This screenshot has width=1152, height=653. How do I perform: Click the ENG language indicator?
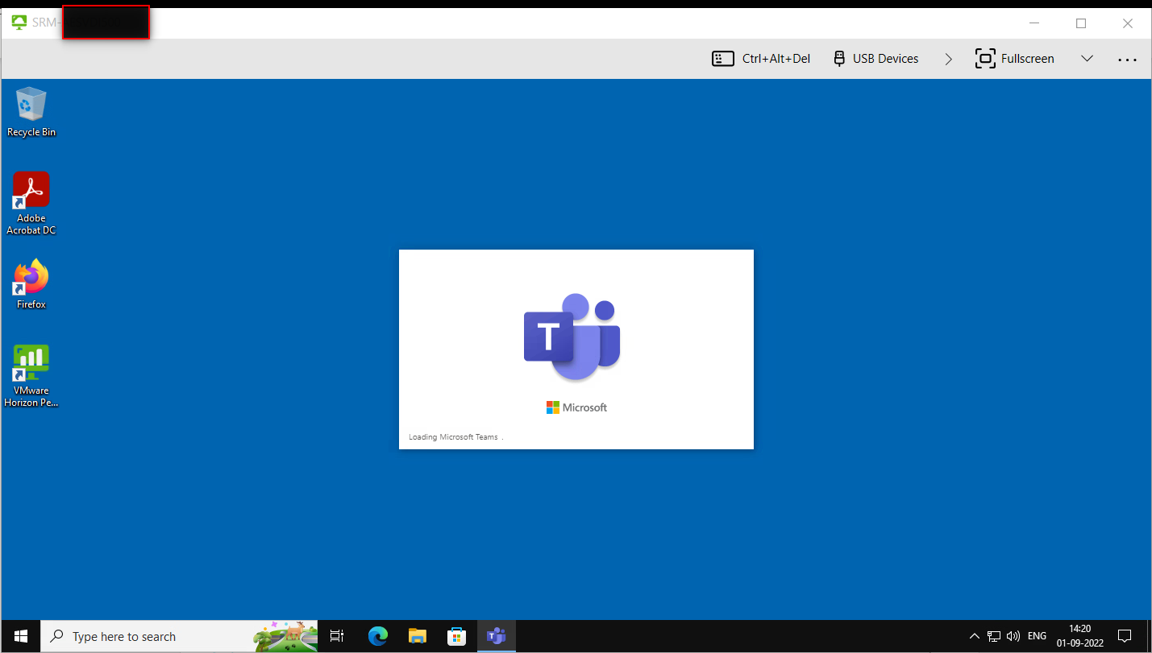[1037, 636]
